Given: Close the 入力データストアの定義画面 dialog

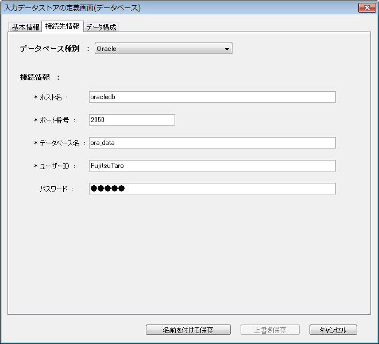Looking at the screenshot, I should [x=367, y=7].
